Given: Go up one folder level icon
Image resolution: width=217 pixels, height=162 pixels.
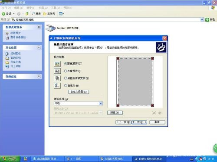Looking at the screenshot, I should pos(27,14).
